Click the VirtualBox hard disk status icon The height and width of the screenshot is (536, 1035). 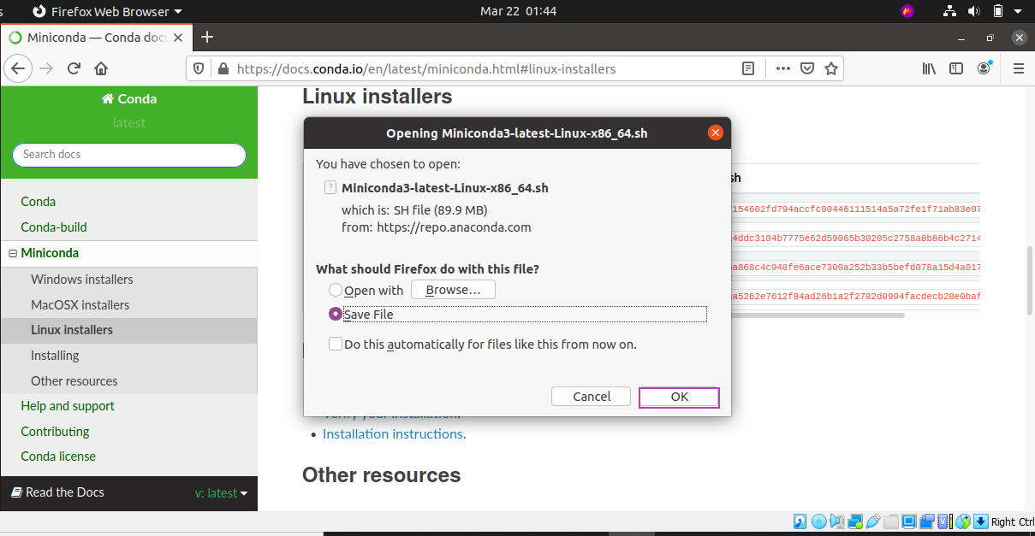point(800,521)
